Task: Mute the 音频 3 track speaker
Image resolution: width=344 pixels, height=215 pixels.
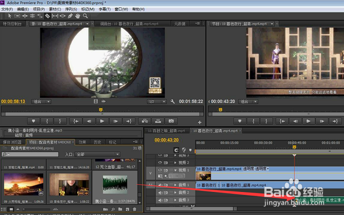Action: coord(160,200)
